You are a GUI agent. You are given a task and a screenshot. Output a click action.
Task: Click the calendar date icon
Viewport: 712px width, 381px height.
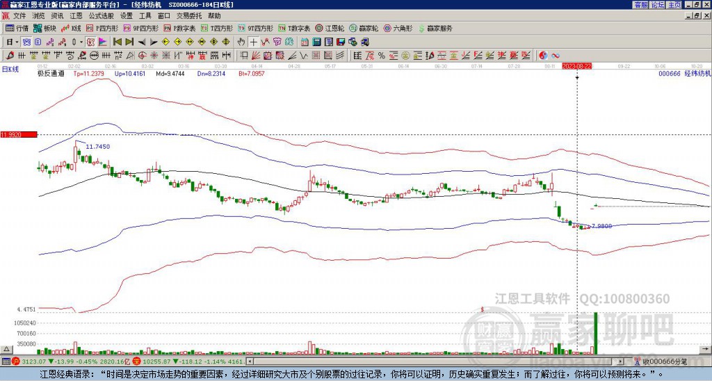tap(305, 42)
